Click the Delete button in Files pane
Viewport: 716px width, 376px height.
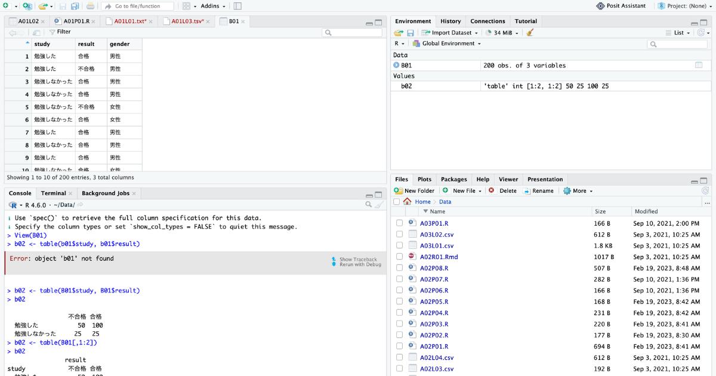tap(502, 191)
